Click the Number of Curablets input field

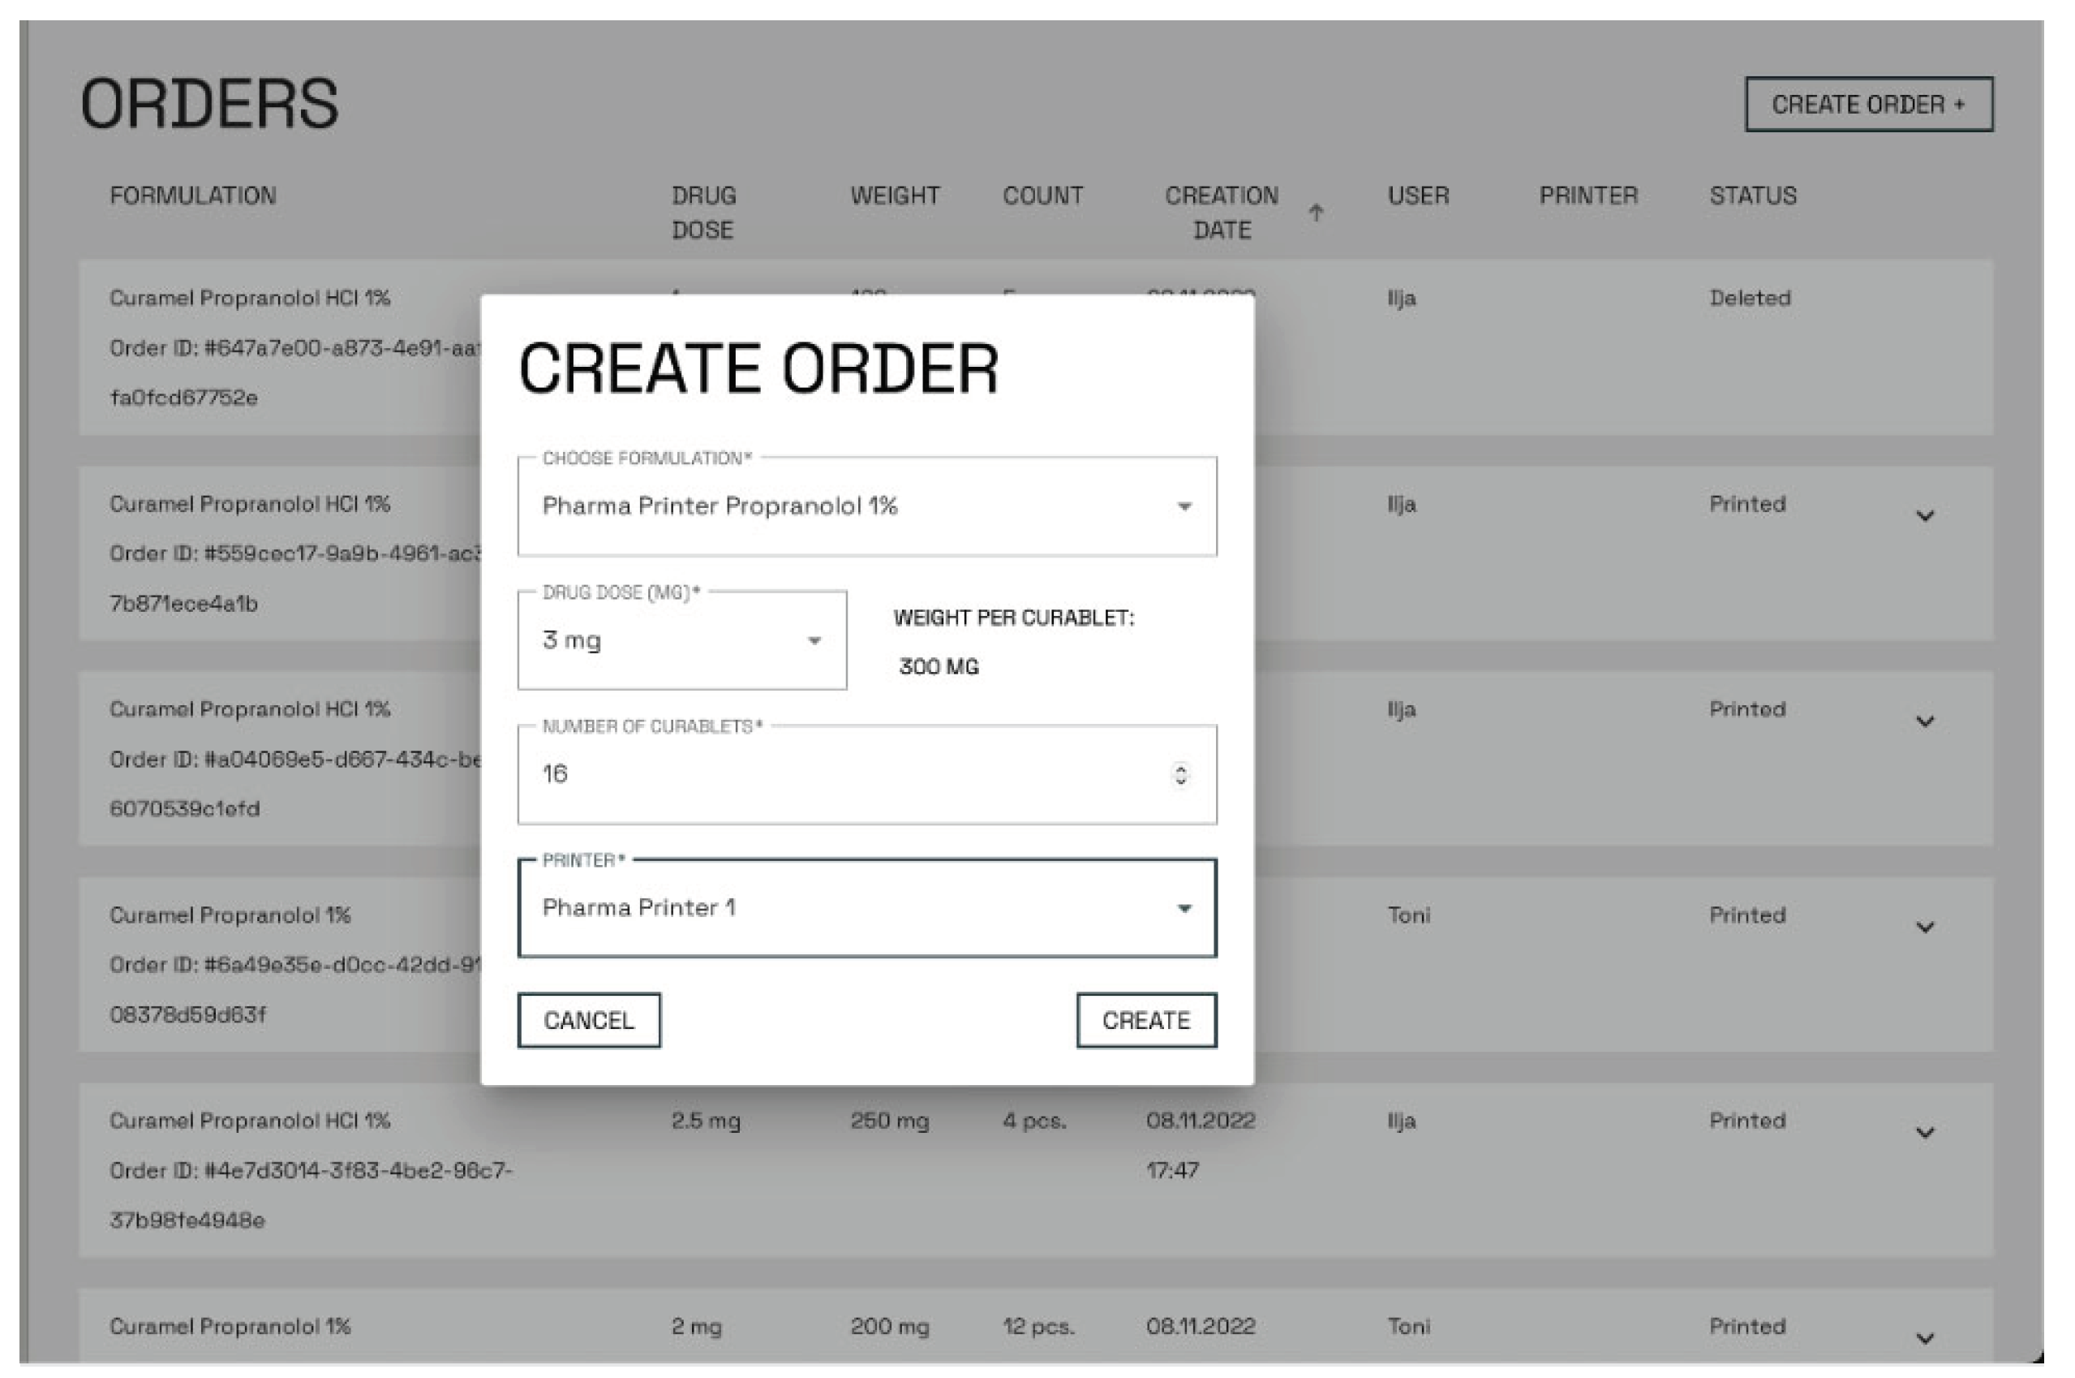pyautogui.click(x=844, y=774)
